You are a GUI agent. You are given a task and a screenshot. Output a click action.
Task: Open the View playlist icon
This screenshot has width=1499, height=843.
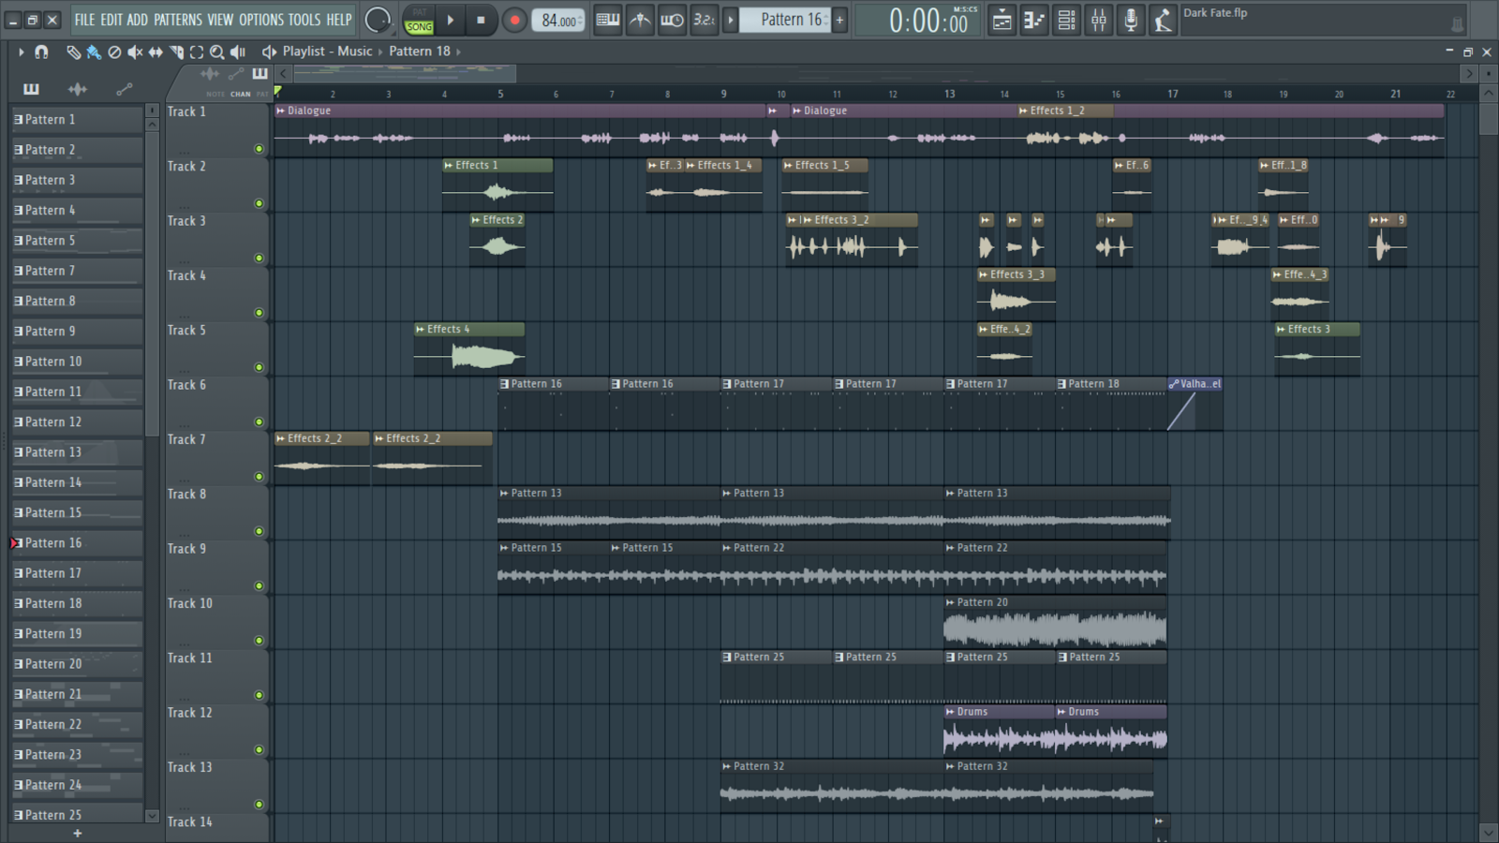click(x=1002, y=20)
